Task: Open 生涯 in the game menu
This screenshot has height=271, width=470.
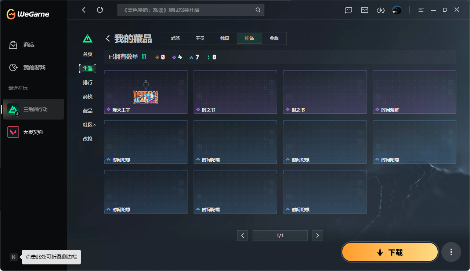Action: pos(88,69)
